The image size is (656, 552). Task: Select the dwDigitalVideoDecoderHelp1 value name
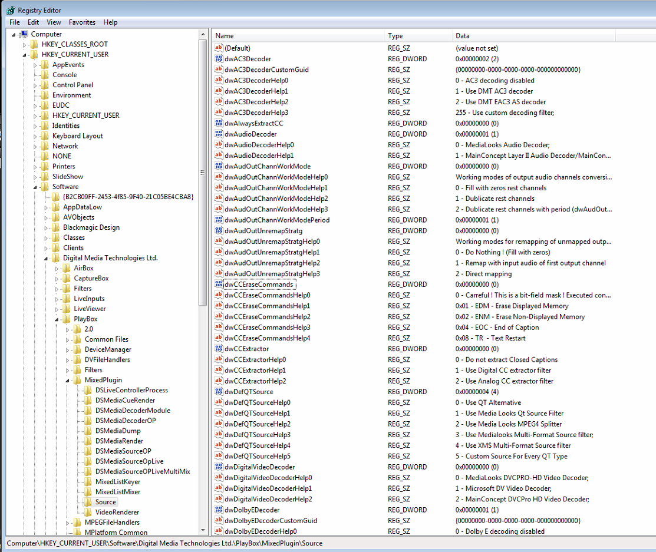pyautogui.click(x=268, y=488)
